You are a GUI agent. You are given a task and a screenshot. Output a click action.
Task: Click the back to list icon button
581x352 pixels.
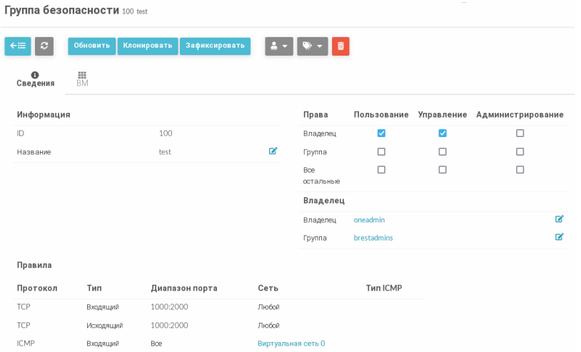coord(18,46)
